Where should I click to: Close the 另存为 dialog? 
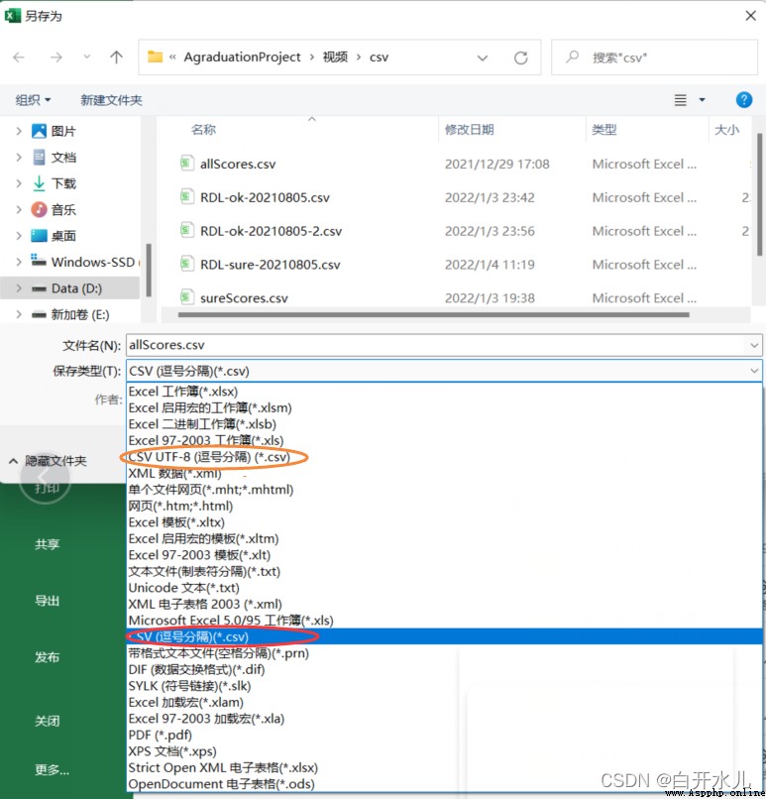click(750, 16)
